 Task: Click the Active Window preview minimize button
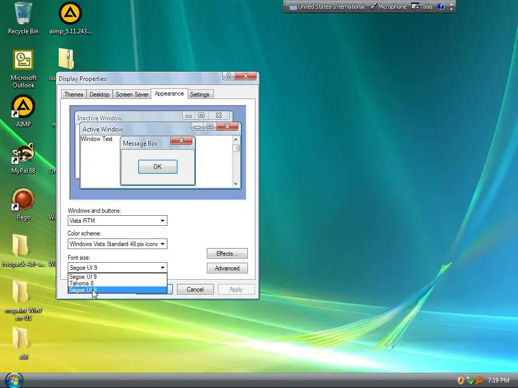click(197, 127)
